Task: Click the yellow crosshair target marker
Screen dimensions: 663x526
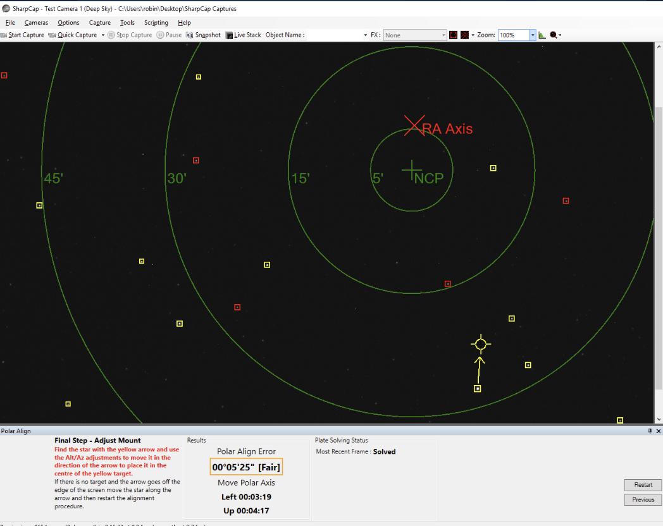Action: [x=481, y=345]
